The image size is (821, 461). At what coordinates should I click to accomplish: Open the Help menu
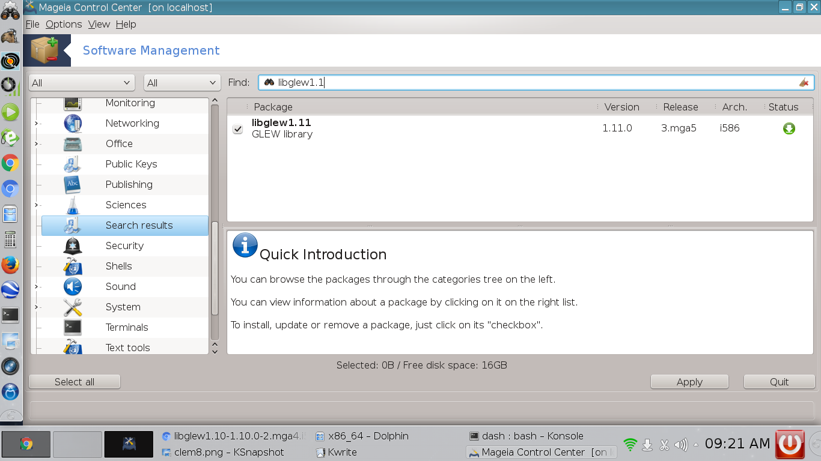(x=126, y=24)
